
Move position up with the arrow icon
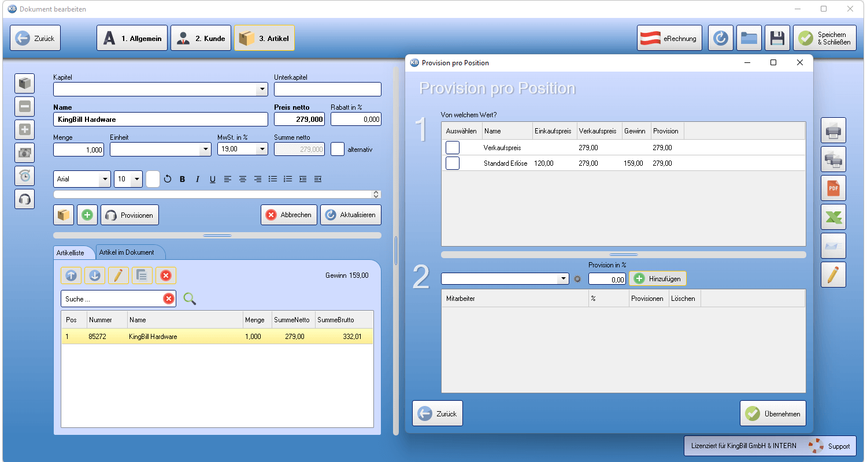(x=71, y=275)
